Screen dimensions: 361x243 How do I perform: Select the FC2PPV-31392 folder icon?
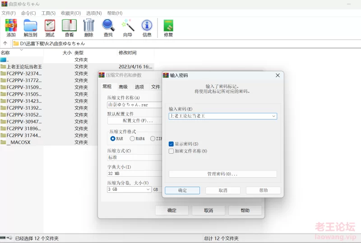(x=3, y=108)
